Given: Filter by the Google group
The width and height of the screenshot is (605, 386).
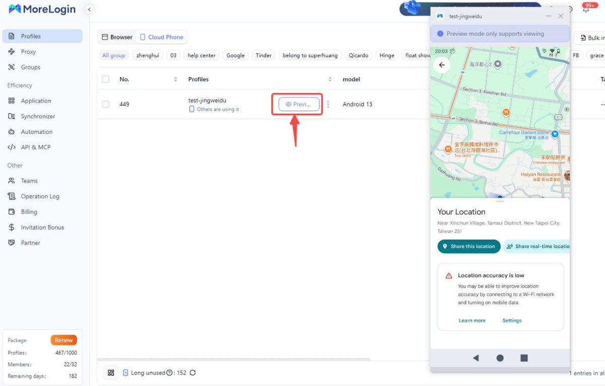Looking at the screenshot, I should 235,56.
